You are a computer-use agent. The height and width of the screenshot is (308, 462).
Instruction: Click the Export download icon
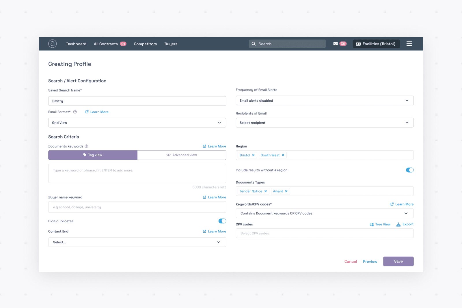point(398,225)
